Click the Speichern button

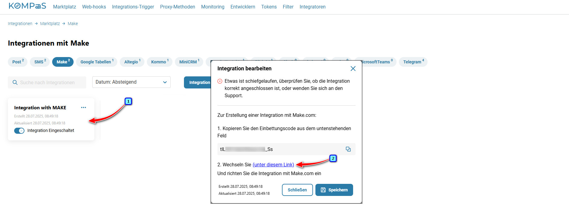pos(334,190)
